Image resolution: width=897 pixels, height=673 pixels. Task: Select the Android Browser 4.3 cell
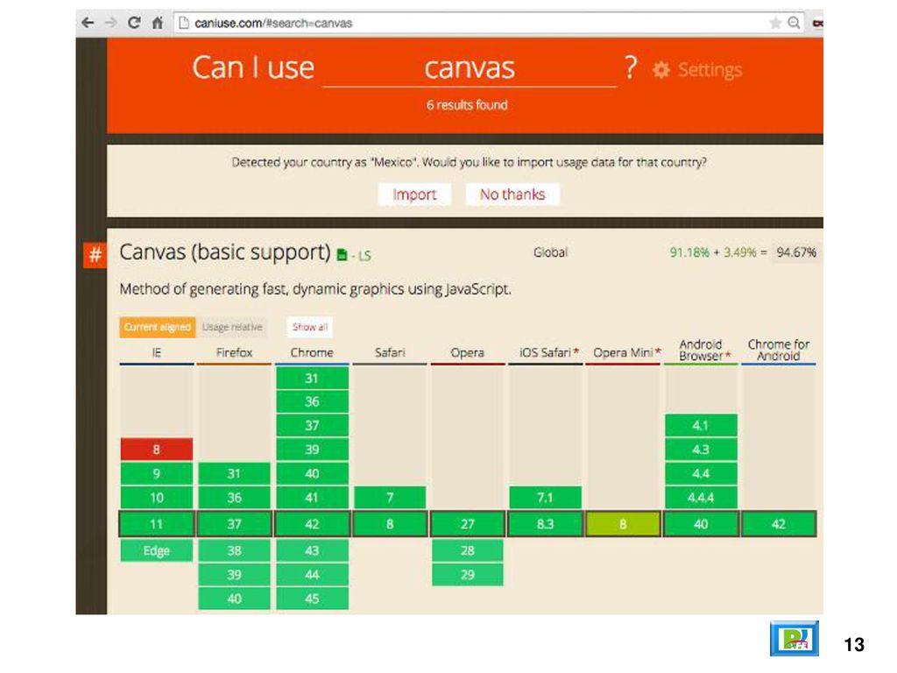tap(702, 450)
